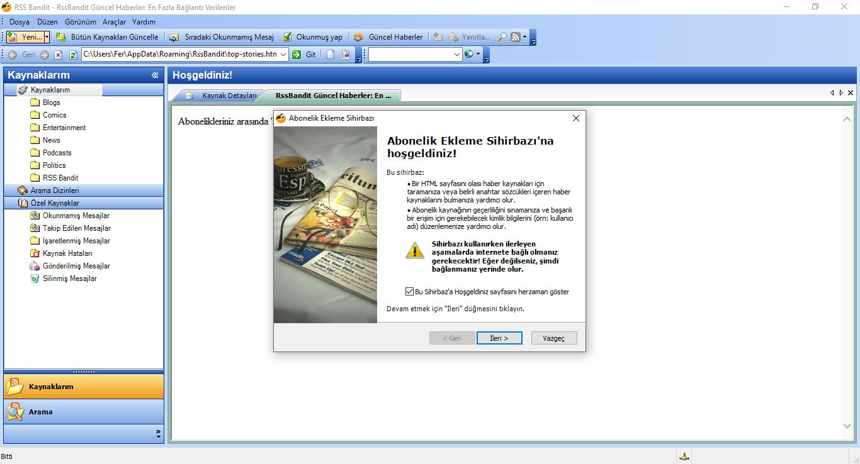Open İşaretlenmiş Mesajlar
Viewport: 860px width, 464px height.
pyautogui.click(x=76, y=241)
